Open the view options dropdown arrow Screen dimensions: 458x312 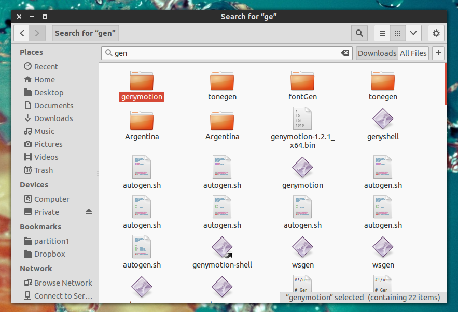(413, 33)
